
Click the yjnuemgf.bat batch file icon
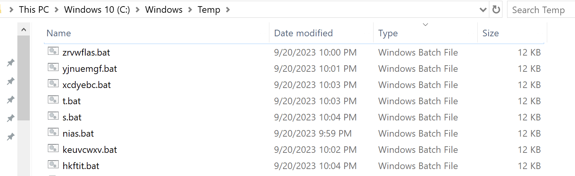tap(53, 68)
